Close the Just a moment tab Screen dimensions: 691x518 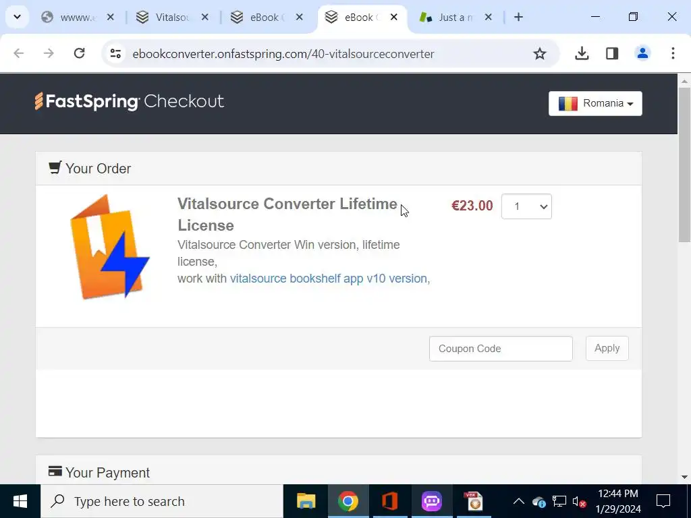pos(489,17)
